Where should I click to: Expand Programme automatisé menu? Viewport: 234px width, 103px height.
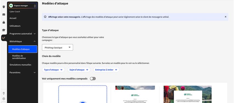(x=22, y=34)
